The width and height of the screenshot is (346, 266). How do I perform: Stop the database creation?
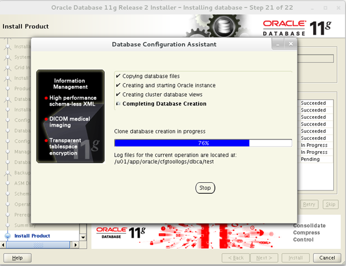[205, 188]
